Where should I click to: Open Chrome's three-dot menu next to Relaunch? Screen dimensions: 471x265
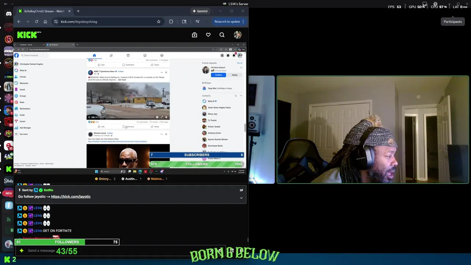tap(243, 21)
